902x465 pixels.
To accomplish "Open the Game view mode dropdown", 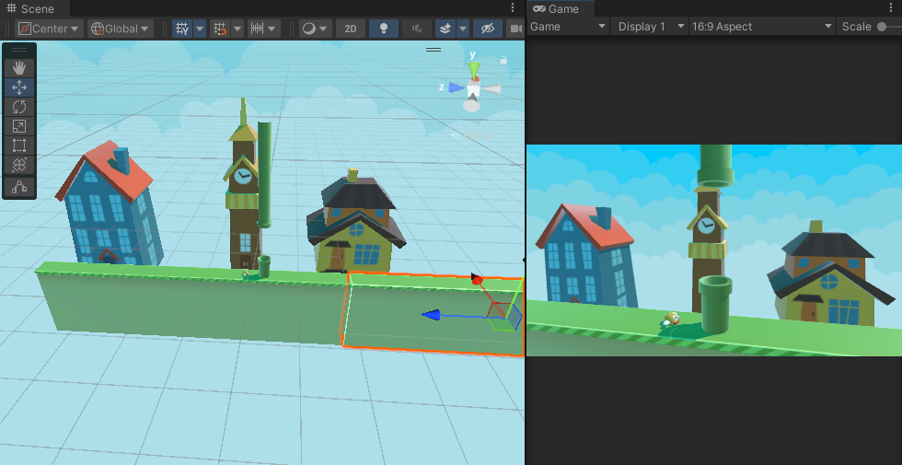I will pos(568,27).
